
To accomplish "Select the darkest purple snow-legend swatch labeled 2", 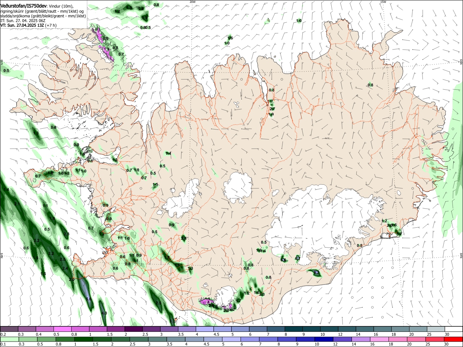I will pyautogui.click(x=133, y=329).
